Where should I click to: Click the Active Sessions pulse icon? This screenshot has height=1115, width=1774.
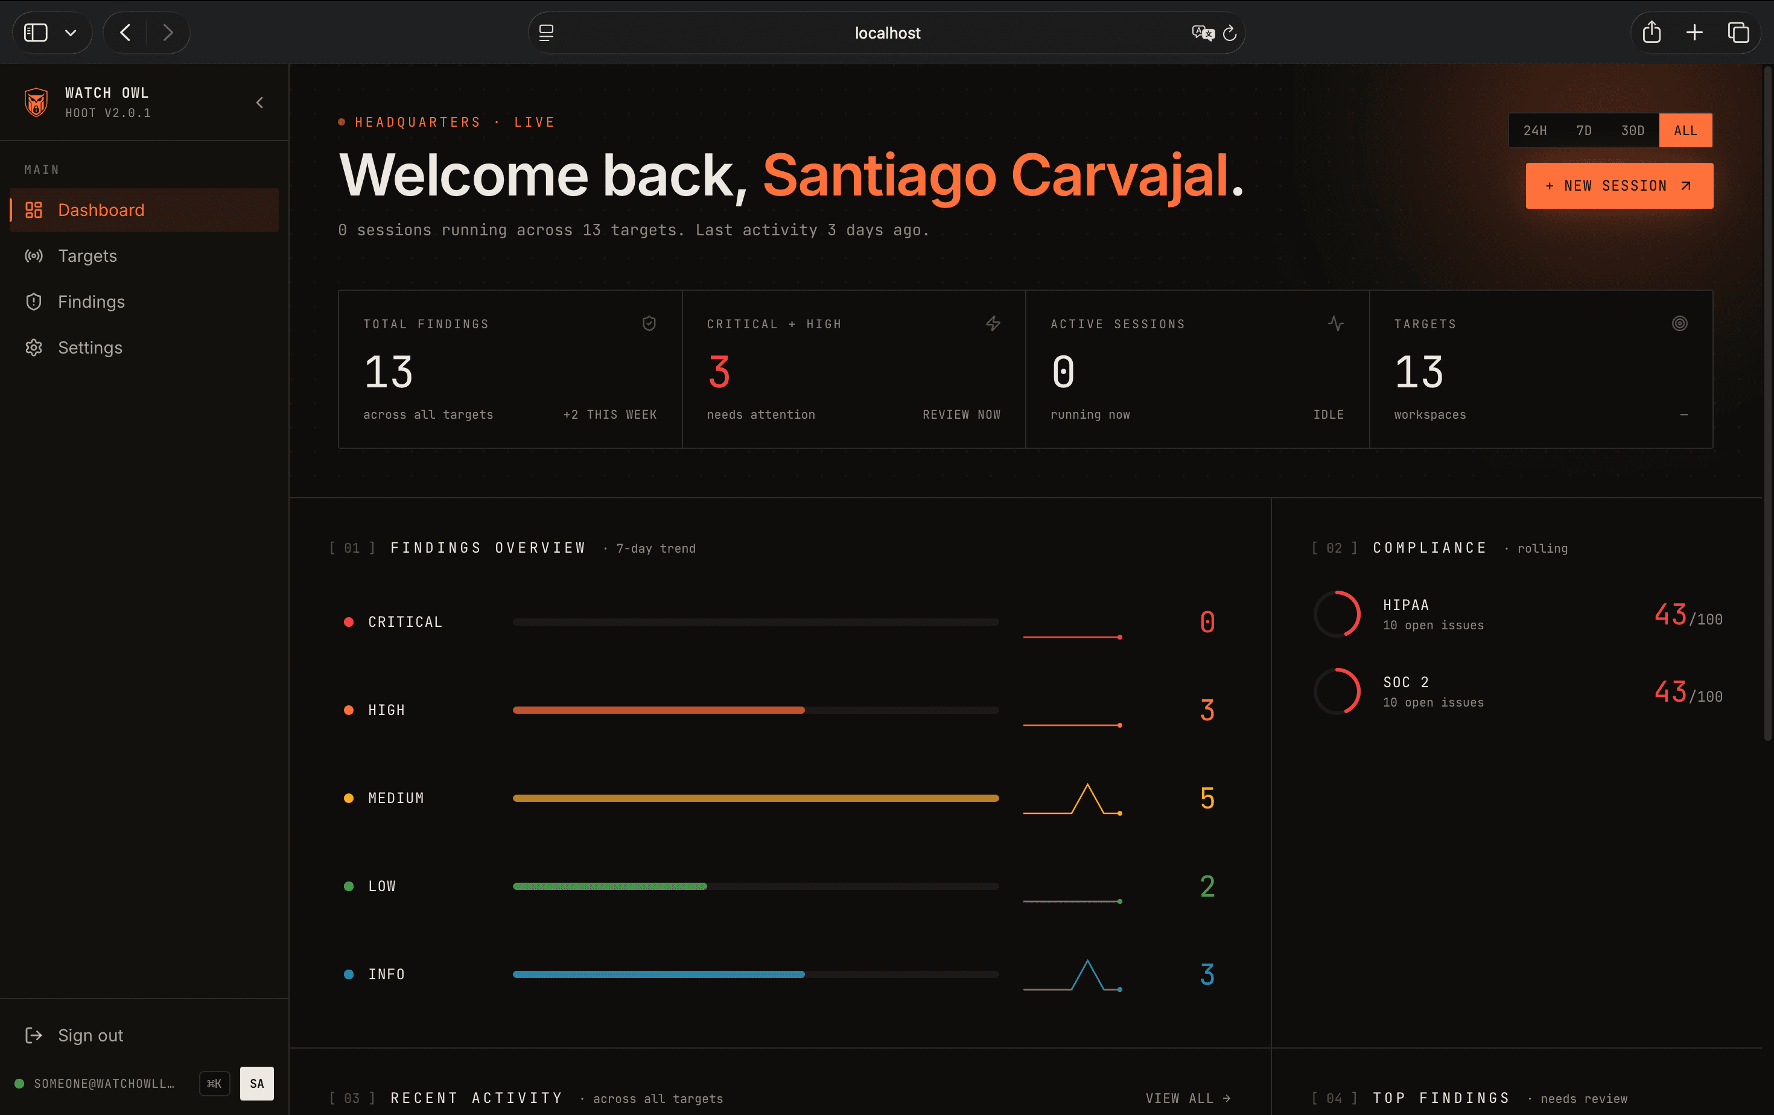(1337, 323)
